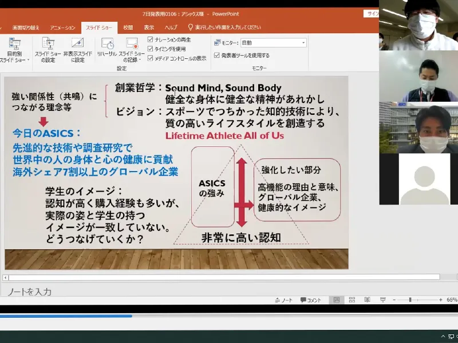Click the '学生のイメージ：' text block

112,216
